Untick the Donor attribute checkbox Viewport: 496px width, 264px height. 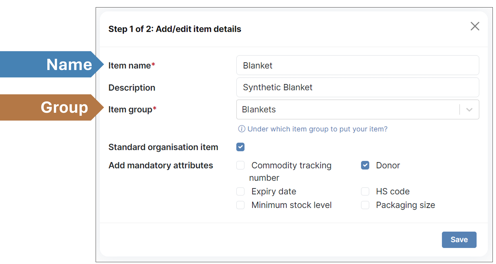(x=365, y=165)
